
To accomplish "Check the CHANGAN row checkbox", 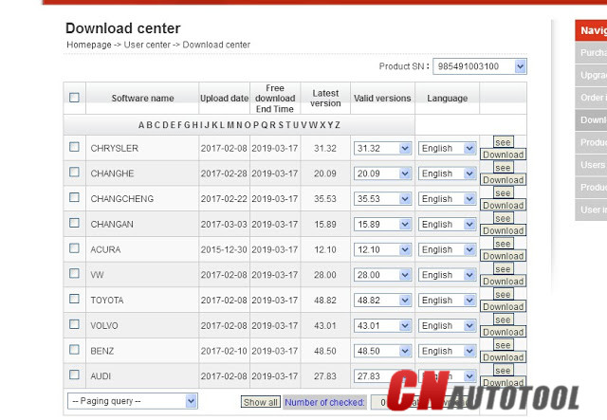I will point(74,223).
